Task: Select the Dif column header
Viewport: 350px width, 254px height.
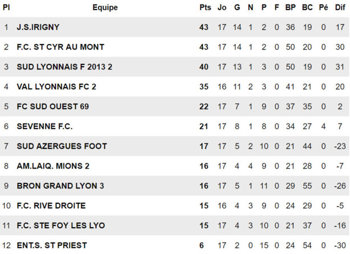Action: coord(340,7)
